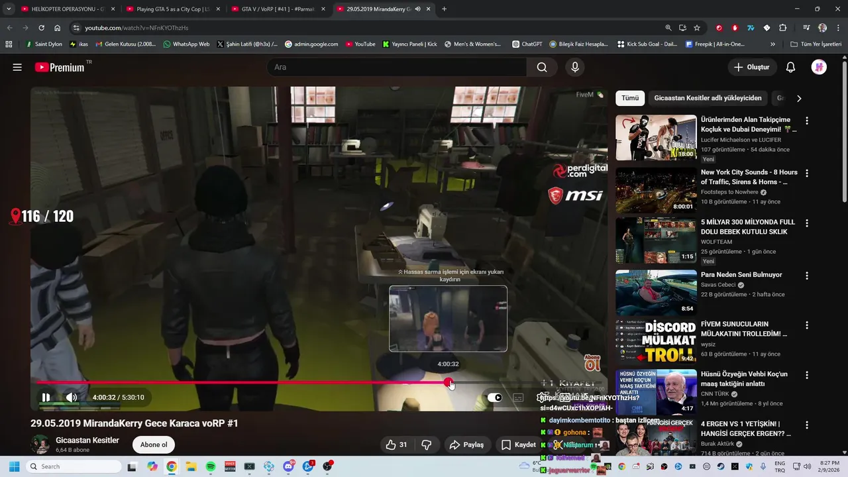Image resolution: width=848 pixels, height=477 pixels.
Task: Show more bookmarks with the chevron
Action: tap(772, 44)
